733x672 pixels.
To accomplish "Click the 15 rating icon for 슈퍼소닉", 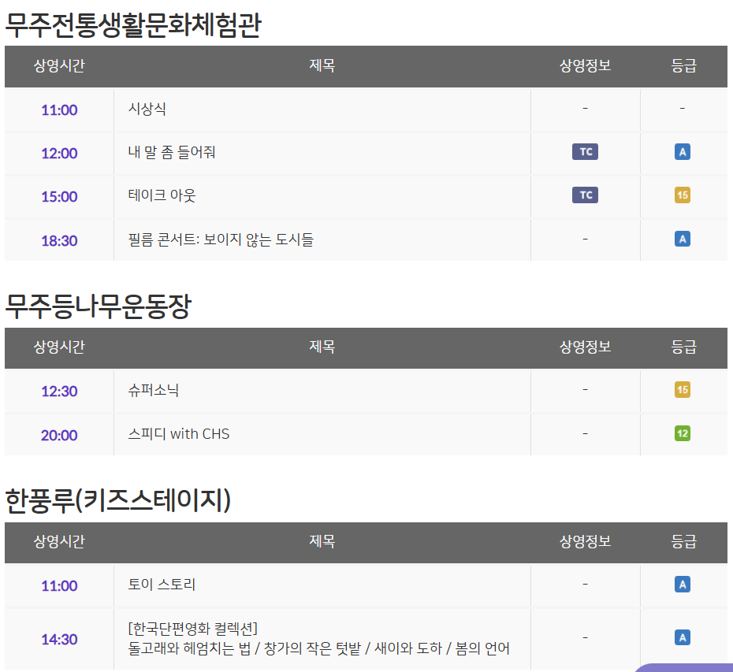I will (682, 389).
